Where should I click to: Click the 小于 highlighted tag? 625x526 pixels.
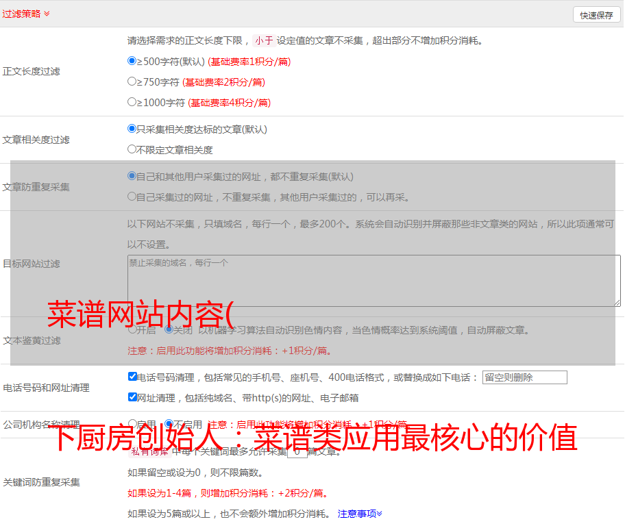tap(264, 40)
